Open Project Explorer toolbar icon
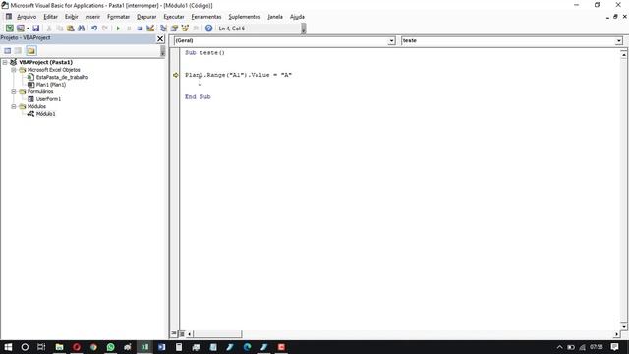Viewport: 629px width, 354px height. [x=163, y=29]
